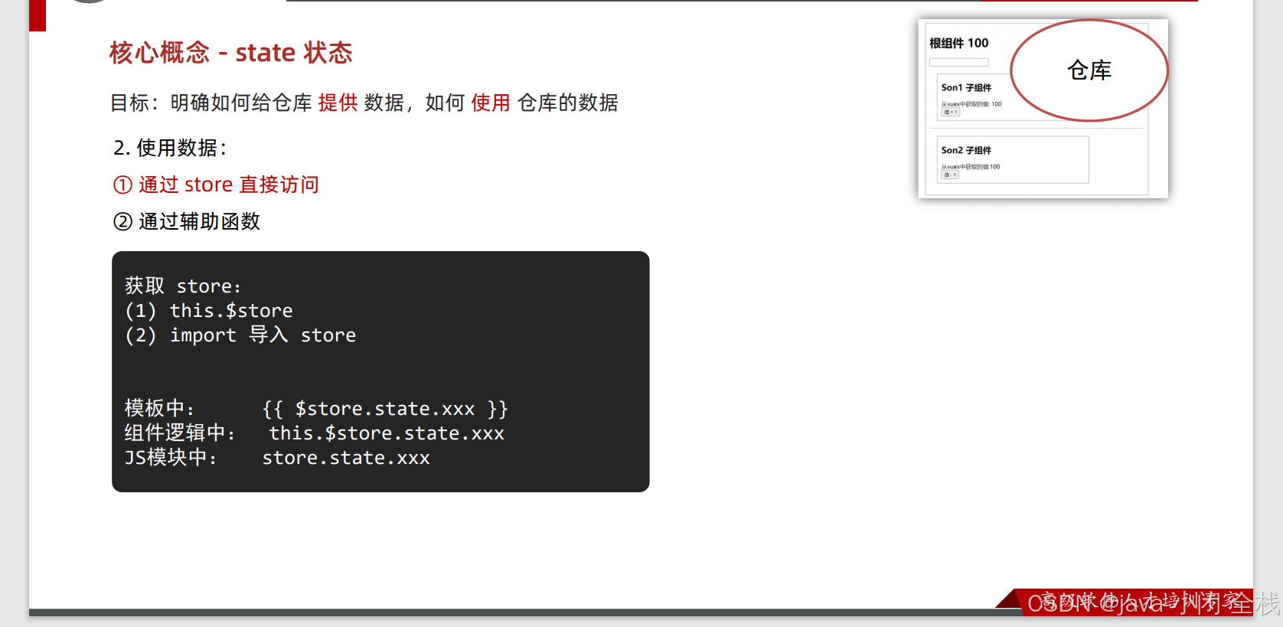This screenshot has height=627, width=1283.
Task: Click the label '模板中:' in the code block
Action: pyautogui.click(x=160, y=408)
